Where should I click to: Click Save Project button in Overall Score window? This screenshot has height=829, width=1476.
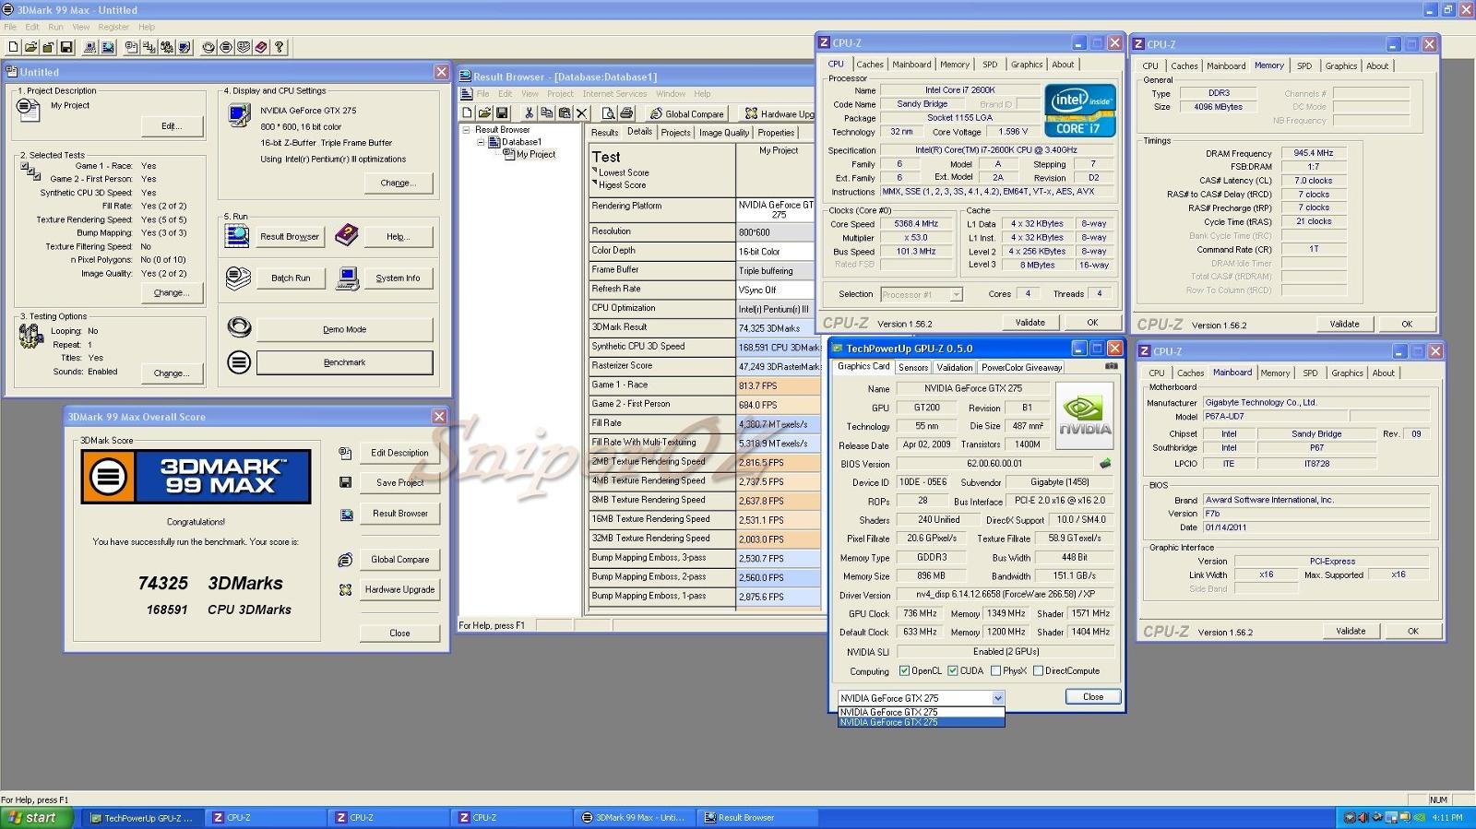coord(399,482)
